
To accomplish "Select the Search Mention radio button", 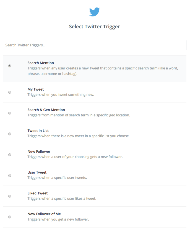I will [10, 66].
